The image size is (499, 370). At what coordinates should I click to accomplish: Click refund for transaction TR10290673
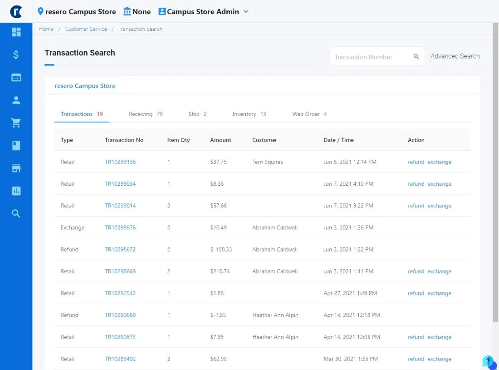click(416, 337)
